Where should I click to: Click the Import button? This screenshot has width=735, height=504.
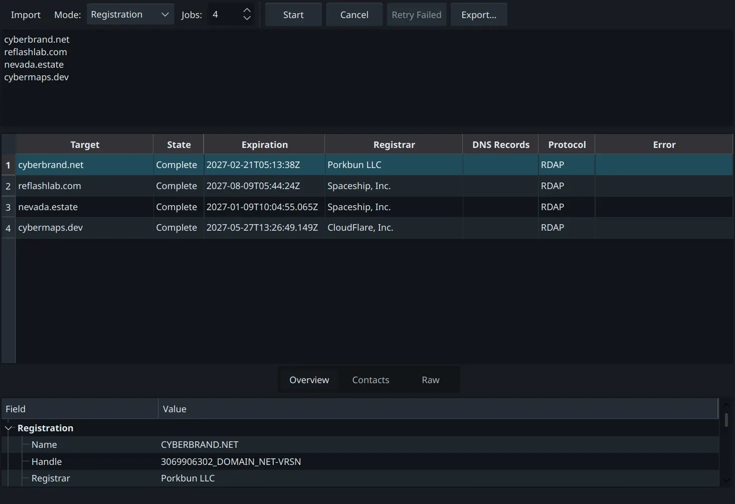click(26, 15)
